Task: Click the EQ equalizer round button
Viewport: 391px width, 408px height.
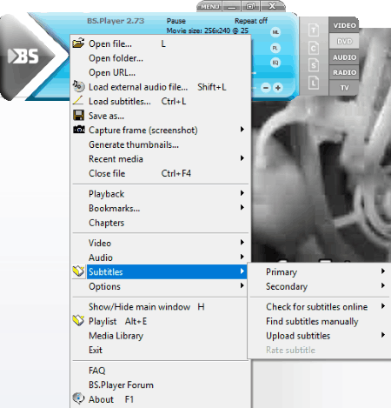Action: coord(275,63)
